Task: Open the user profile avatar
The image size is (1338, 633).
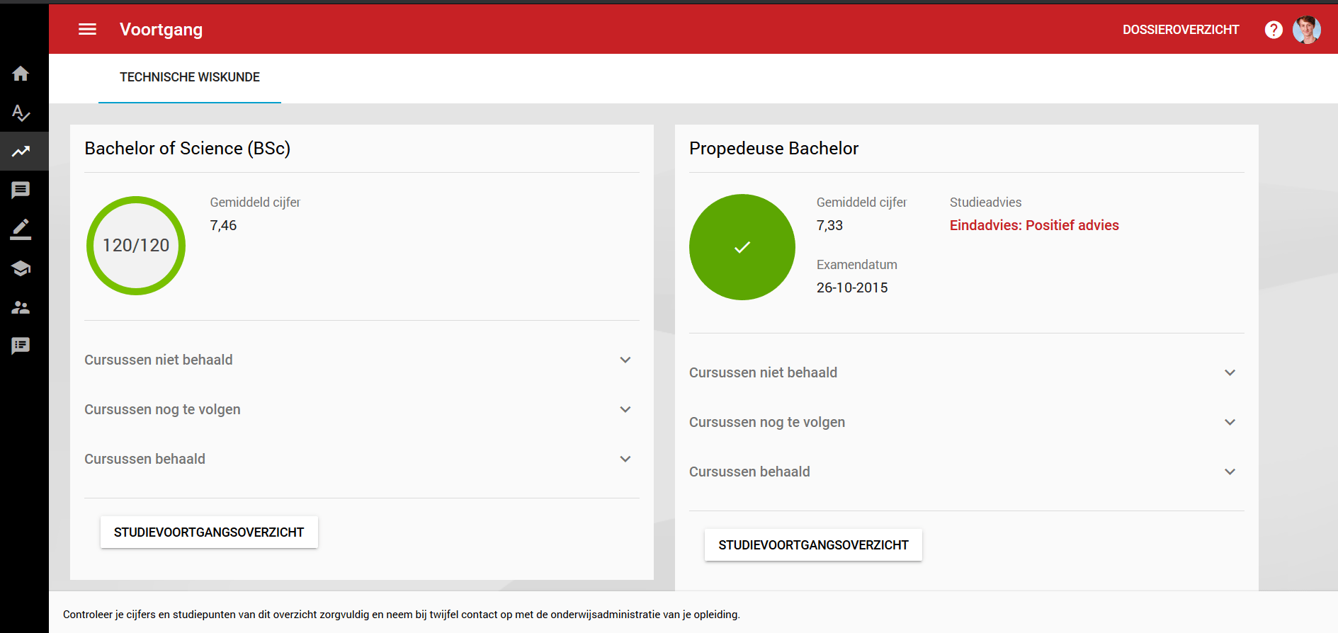Action: (1307, 30)
